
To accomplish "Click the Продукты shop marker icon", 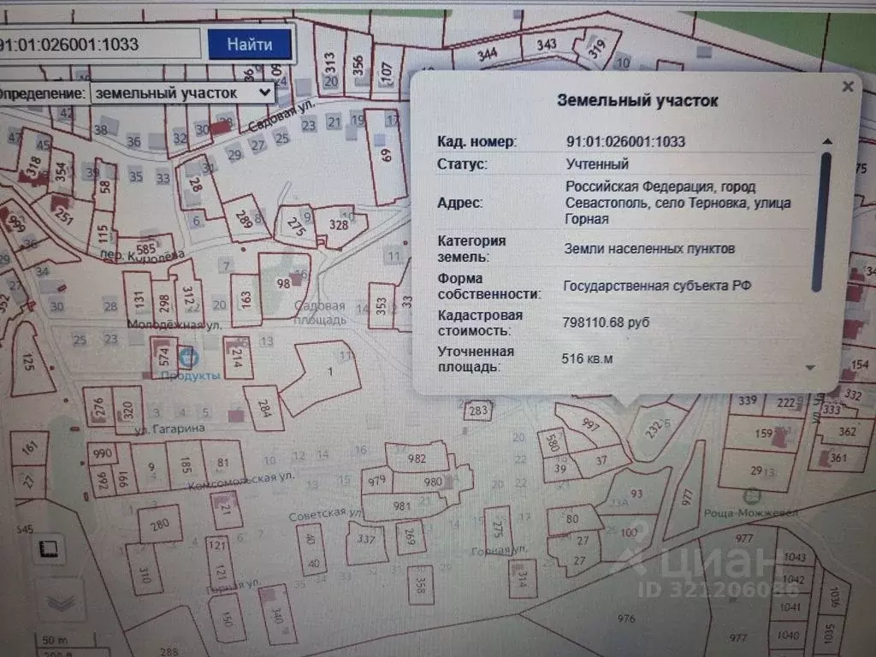I will coord(187,357).
